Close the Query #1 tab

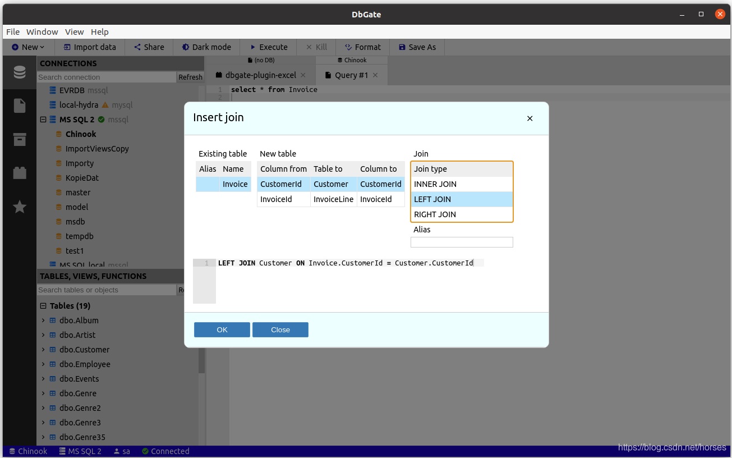pos(375,75)
